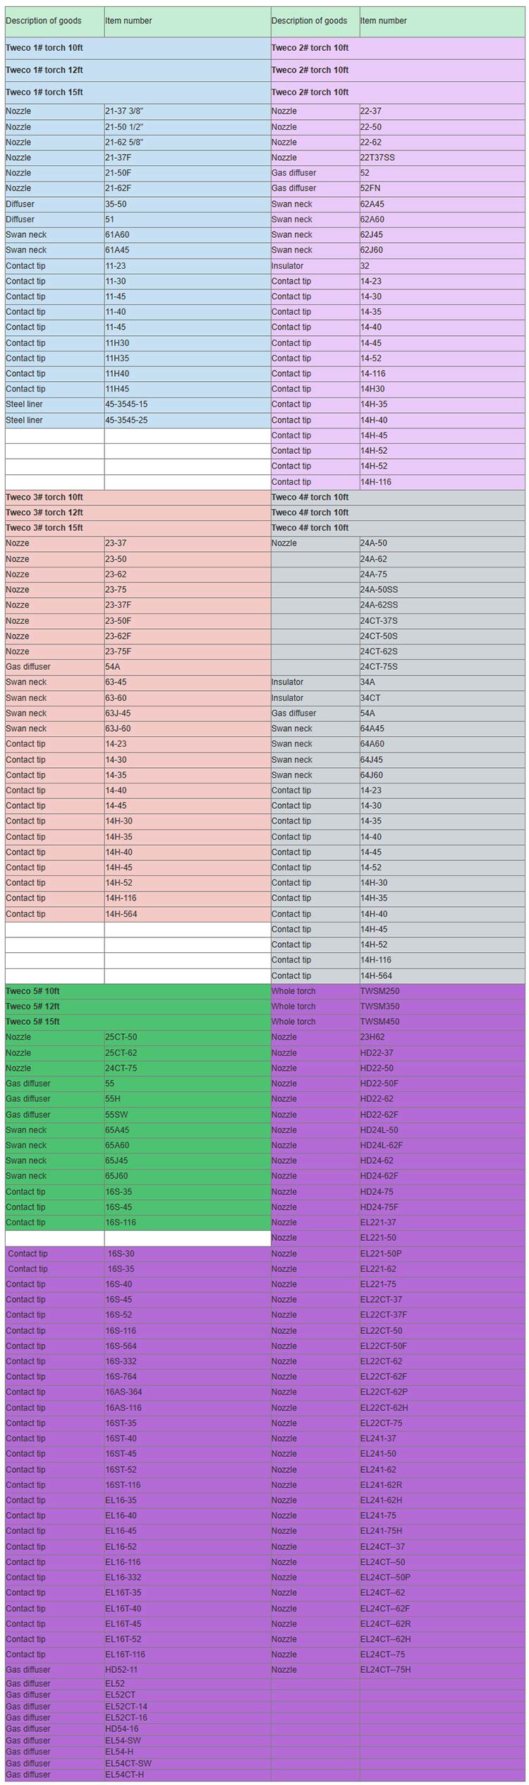Click Swan neck item 63J-60

(118, 728)
